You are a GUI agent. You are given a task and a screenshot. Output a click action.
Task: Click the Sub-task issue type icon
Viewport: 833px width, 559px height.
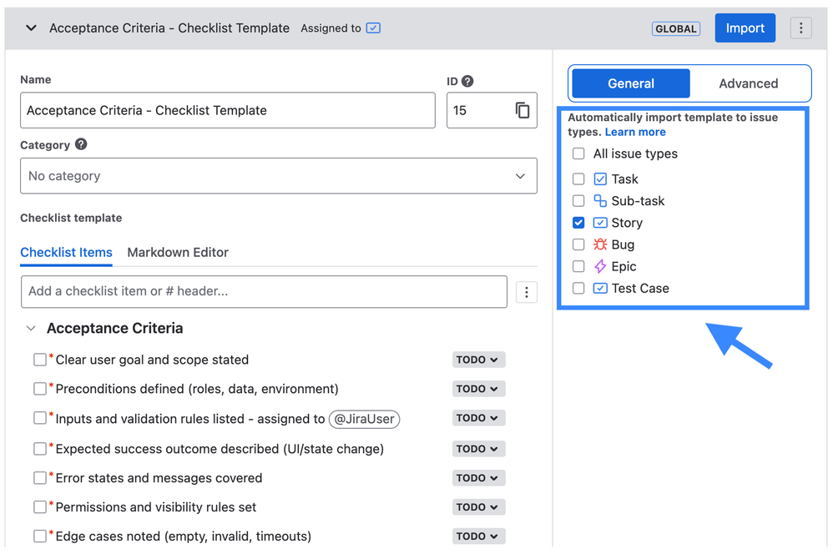(x=600, y=200)
